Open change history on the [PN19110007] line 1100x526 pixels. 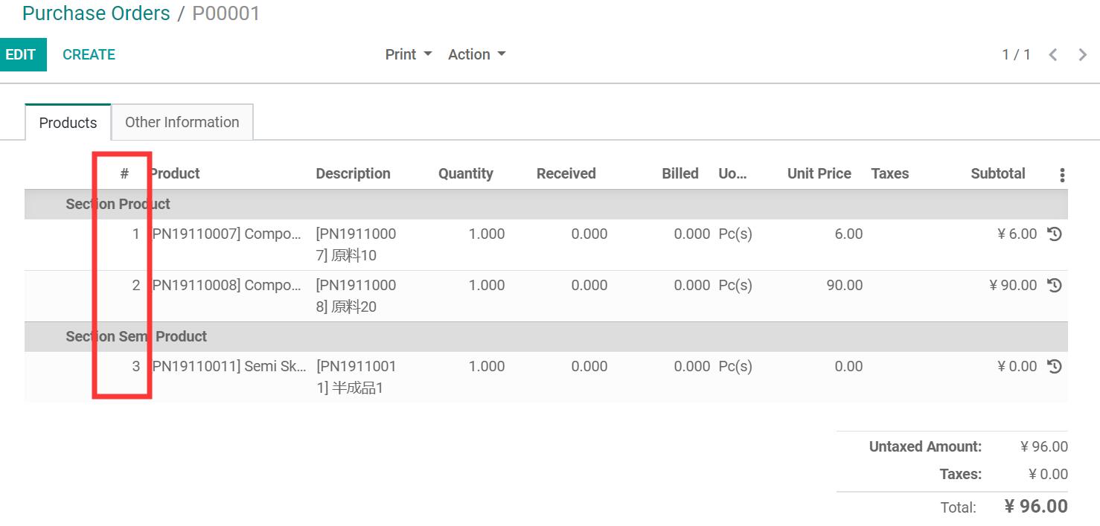coord(1055,233)
